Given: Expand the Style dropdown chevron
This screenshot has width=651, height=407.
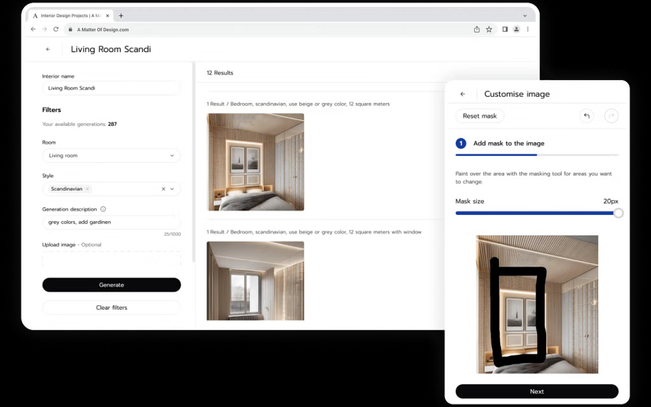Looking at the screenshot, I should [172, 189].
